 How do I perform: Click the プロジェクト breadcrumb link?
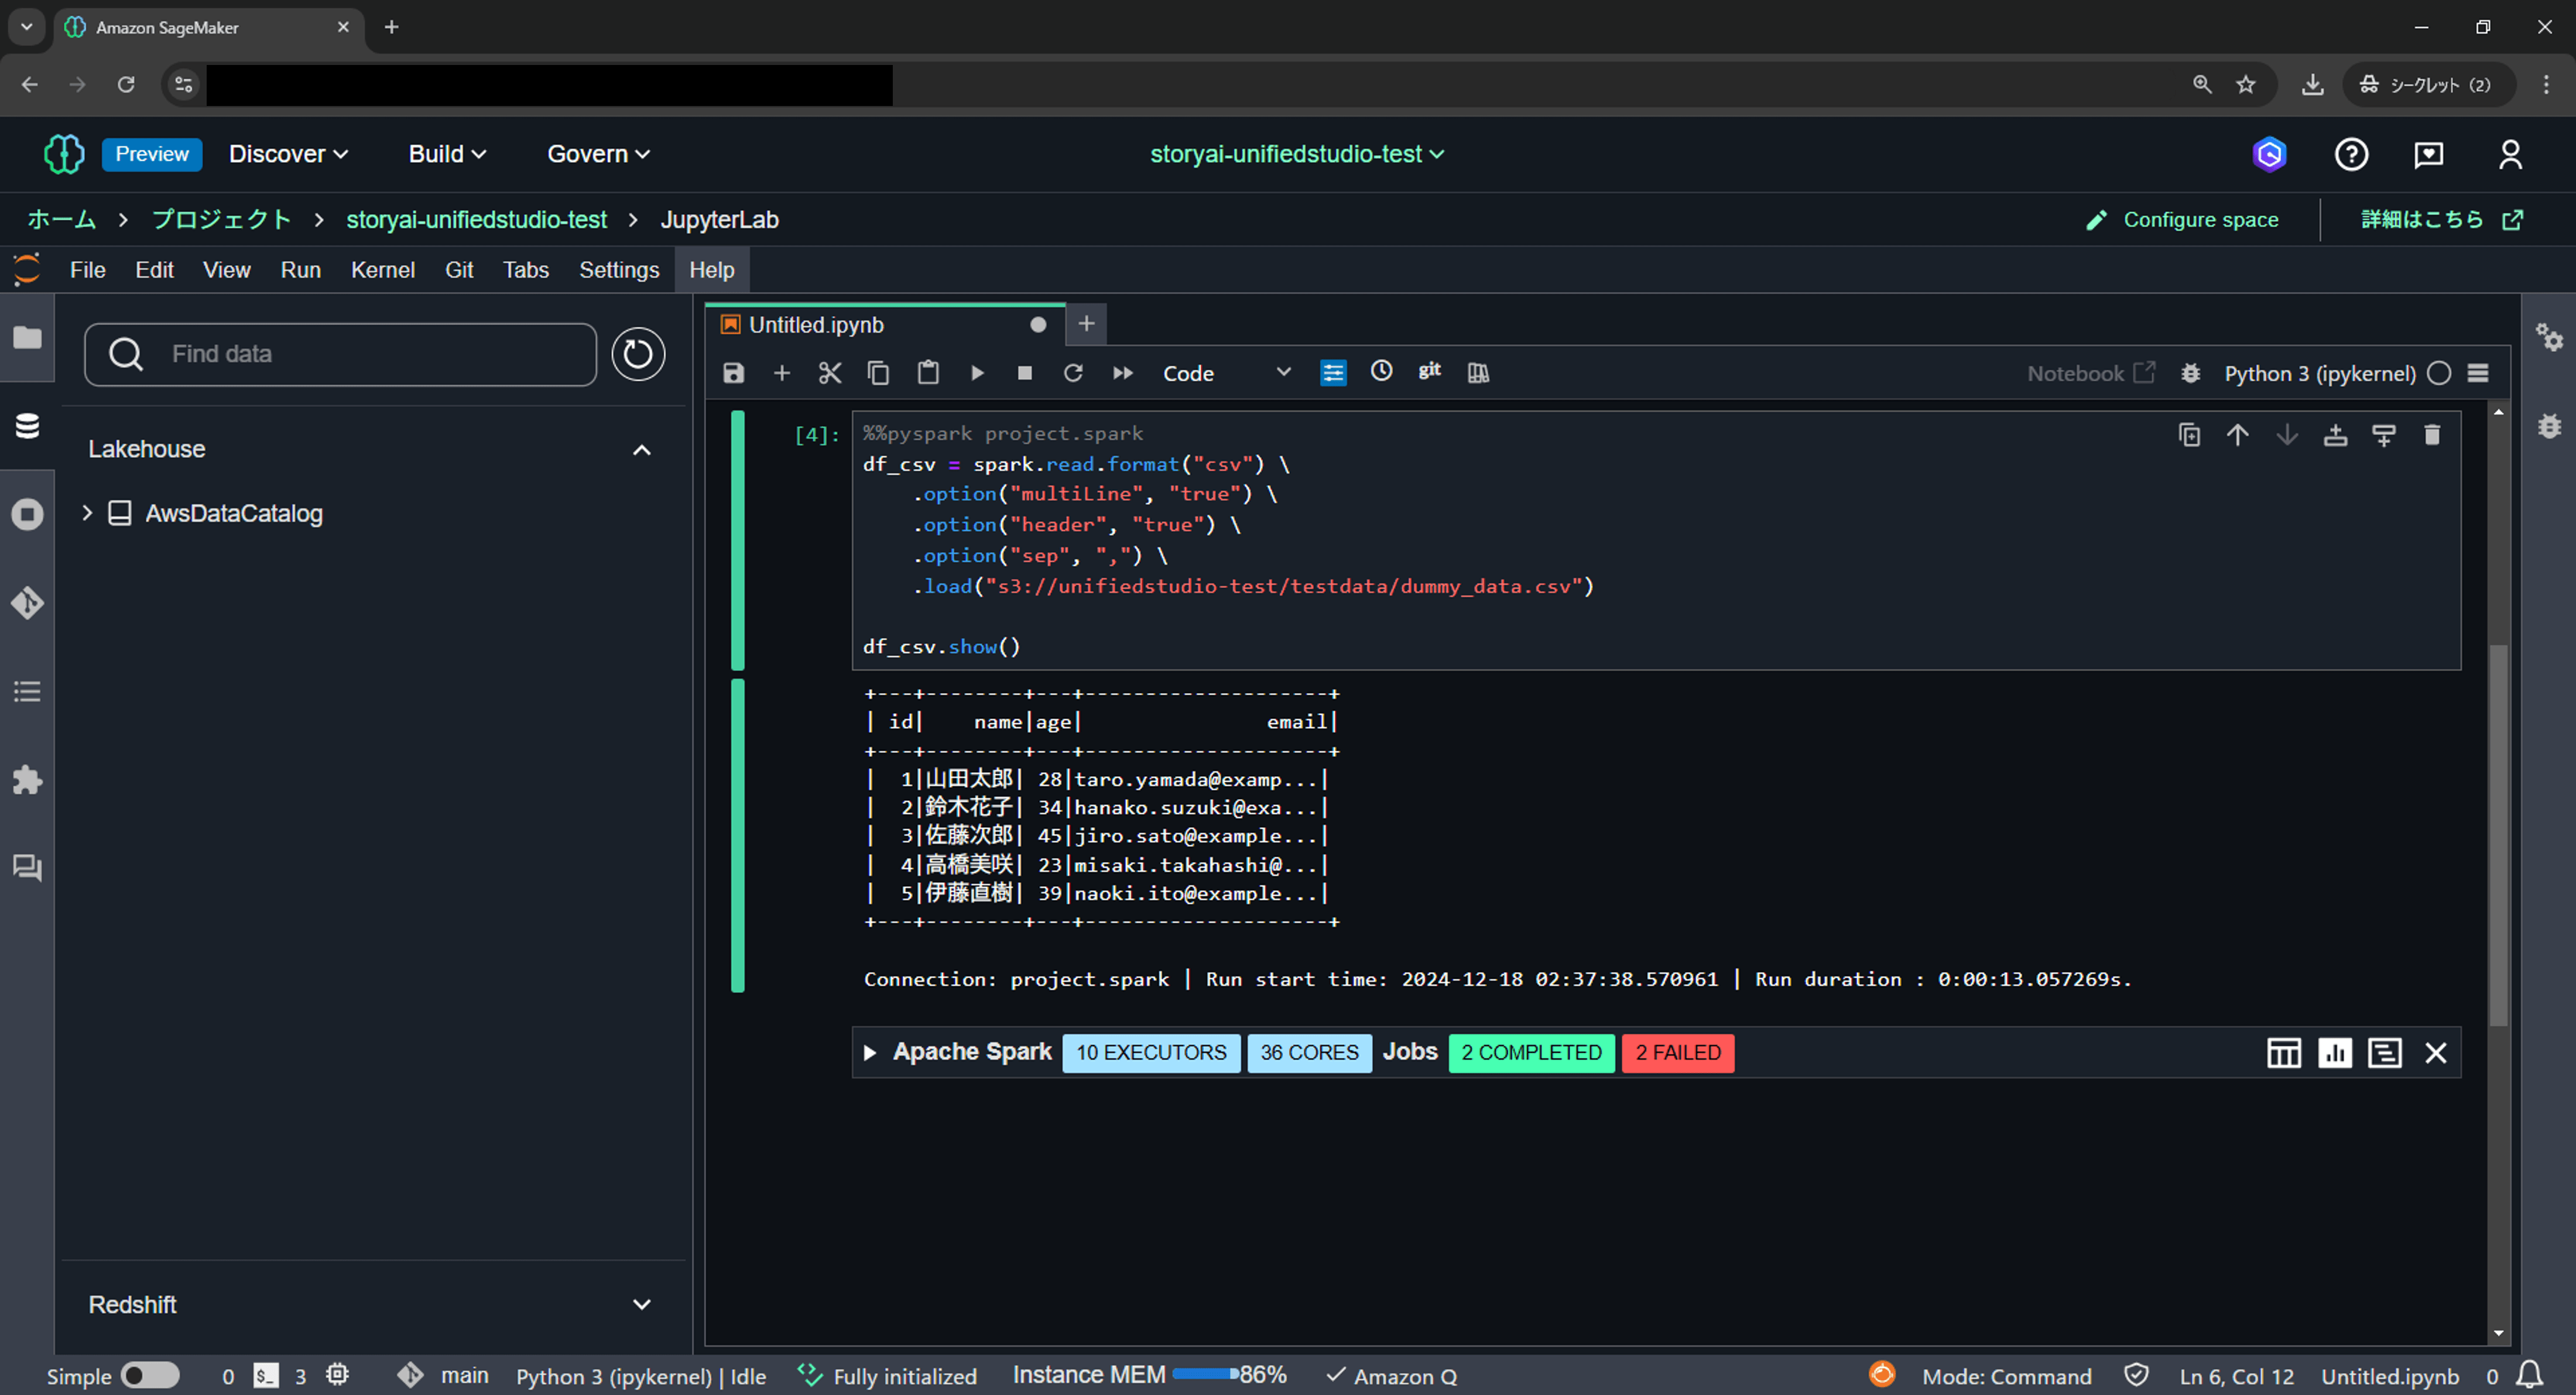coord(221,220)
